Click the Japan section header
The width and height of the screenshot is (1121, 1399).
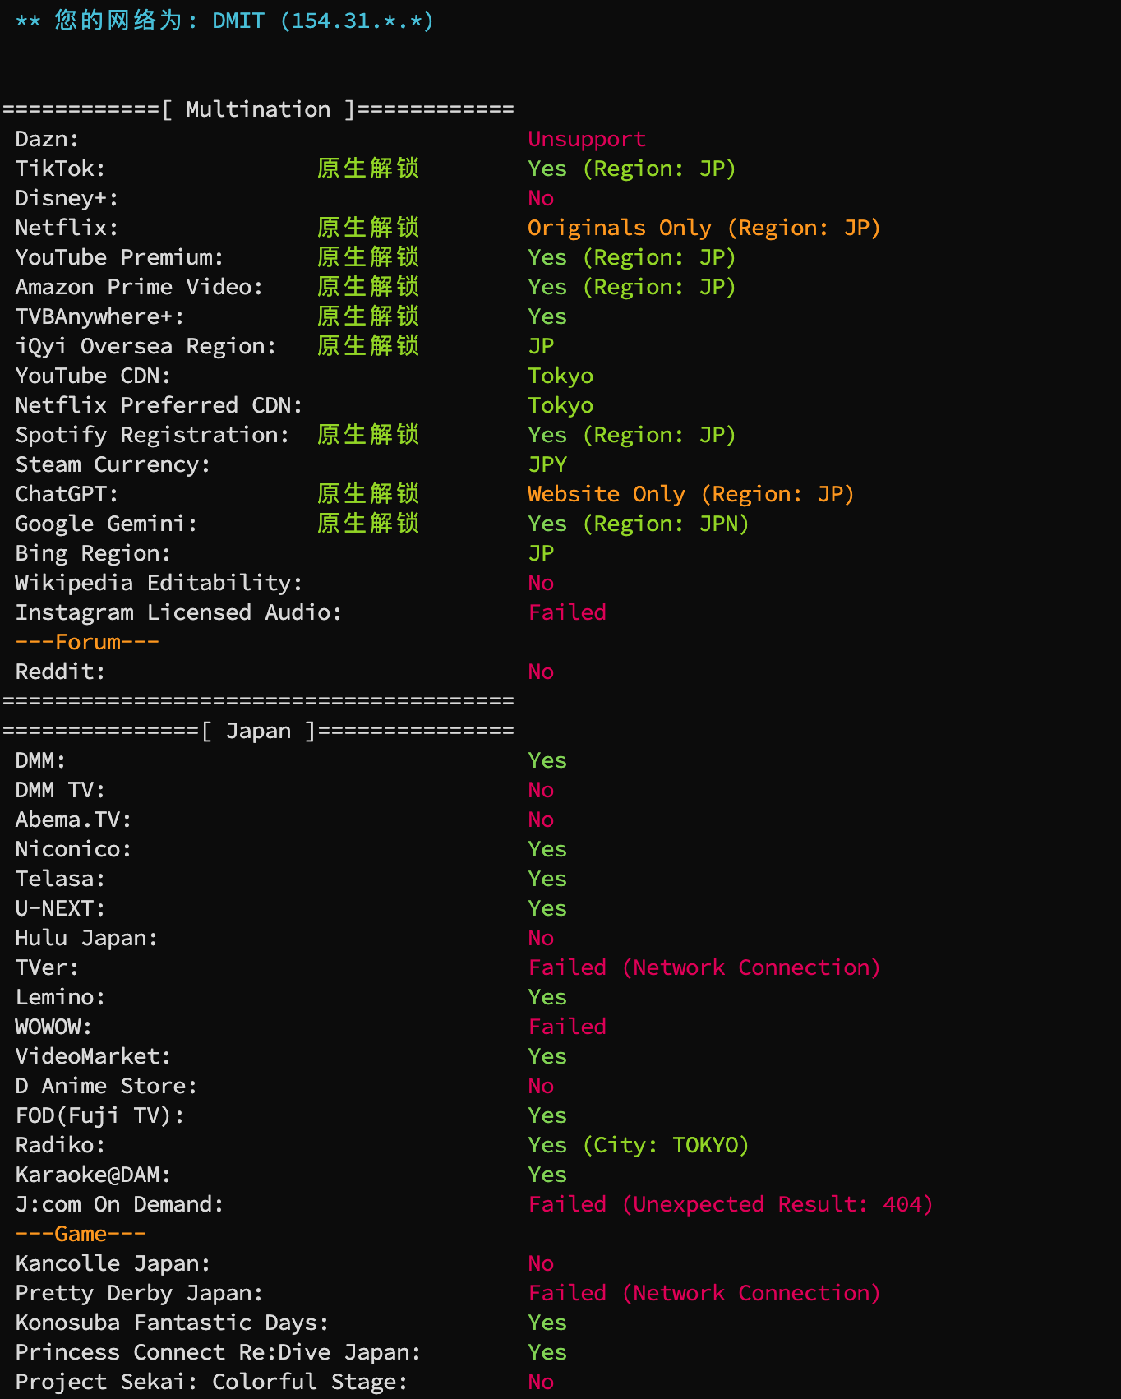pyautogui.click(x=258, y=731)
